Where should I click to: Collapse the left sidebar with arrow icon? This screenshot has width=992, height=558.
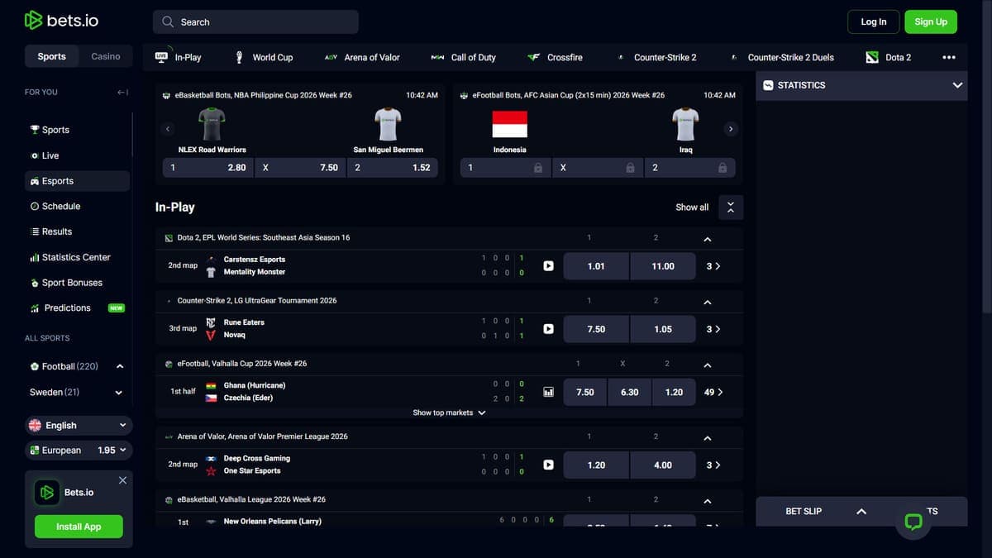(x=122, y=93)
